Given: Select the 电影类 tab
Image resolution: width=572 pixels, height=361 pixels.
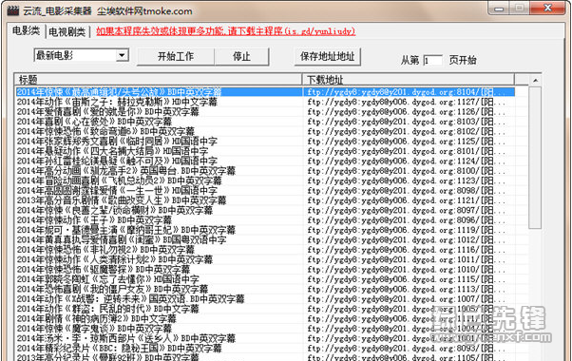Looking at the screenshot, I should tap(26, 31).
